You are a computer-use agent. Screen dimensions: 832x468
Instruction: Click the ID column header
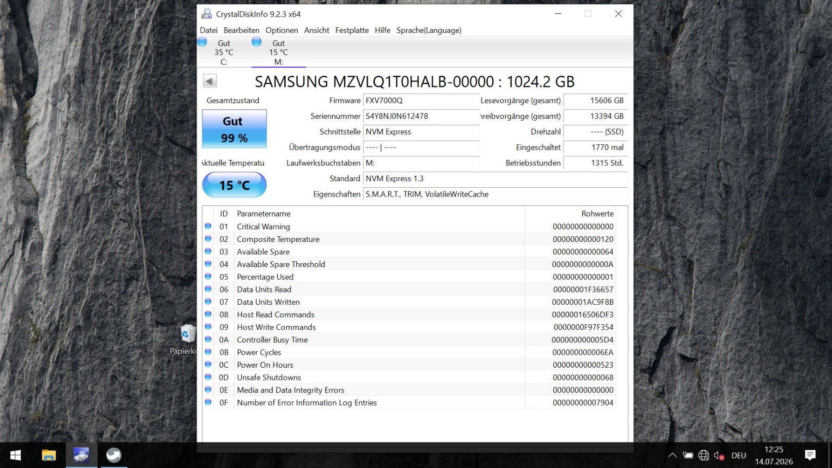[224, 214]
